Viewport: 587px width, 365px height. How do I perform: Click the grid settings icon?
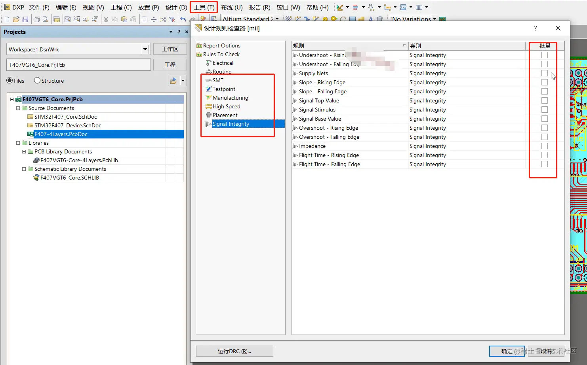tap(419, 7)
